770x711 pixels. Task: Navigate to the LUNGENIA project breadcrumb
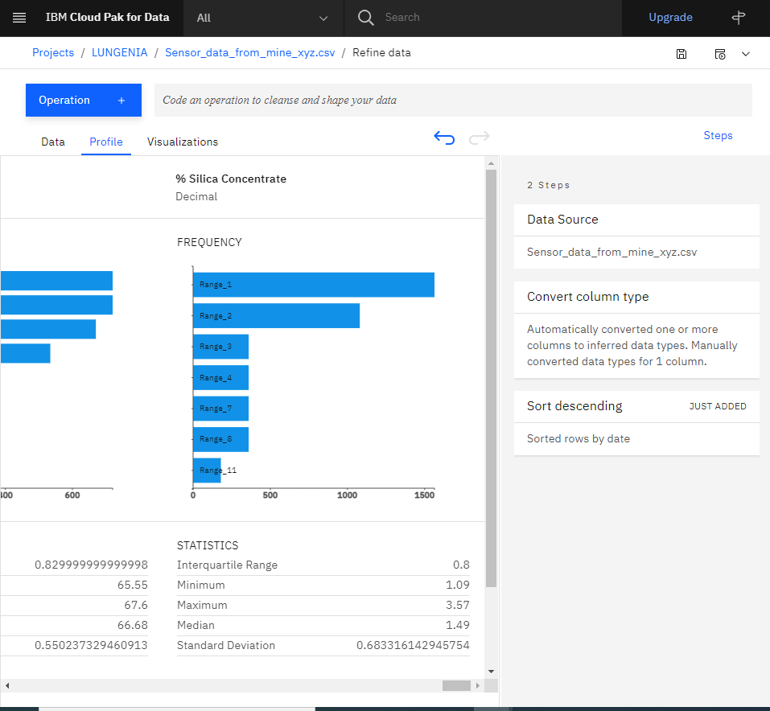point(119,51)
